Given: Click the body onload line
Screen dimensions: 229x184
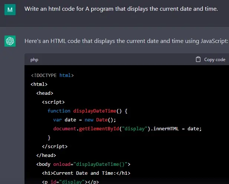Looking at the screenshot, I should coord(83,164).
